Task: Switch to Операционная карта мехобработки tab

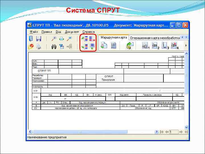Action: click(x=155, y=38)
